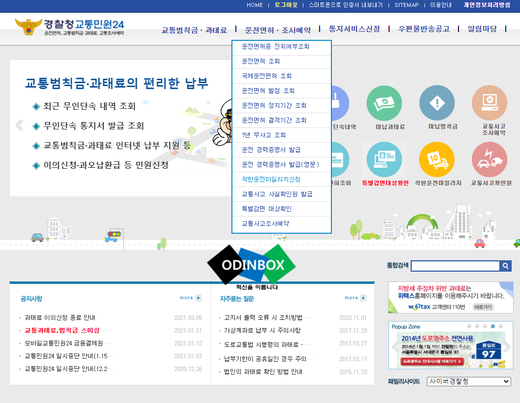Select 국제운전면허 조회 menu entry
Viewport: 520px width, 403px height.
282,76
